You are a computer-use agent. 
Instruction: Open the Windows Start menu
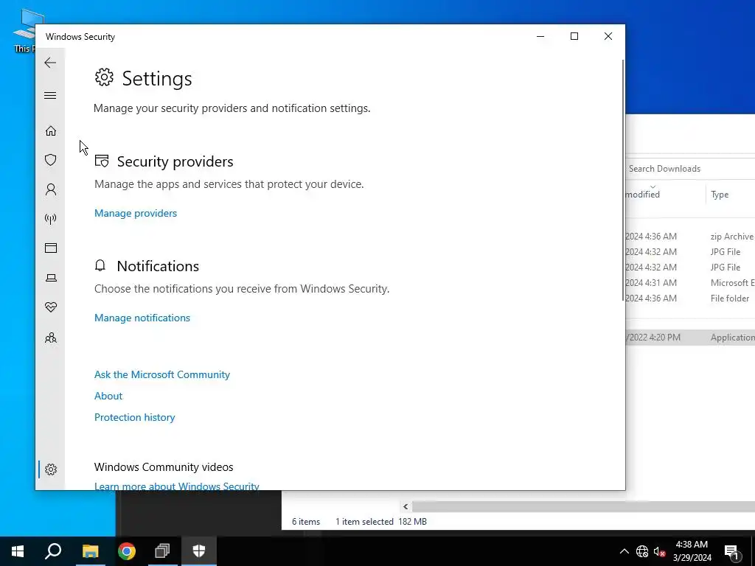tap(18, 551)
